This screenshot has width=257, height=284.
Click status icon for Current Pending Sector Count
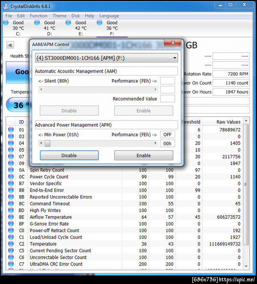click(11, 250)
